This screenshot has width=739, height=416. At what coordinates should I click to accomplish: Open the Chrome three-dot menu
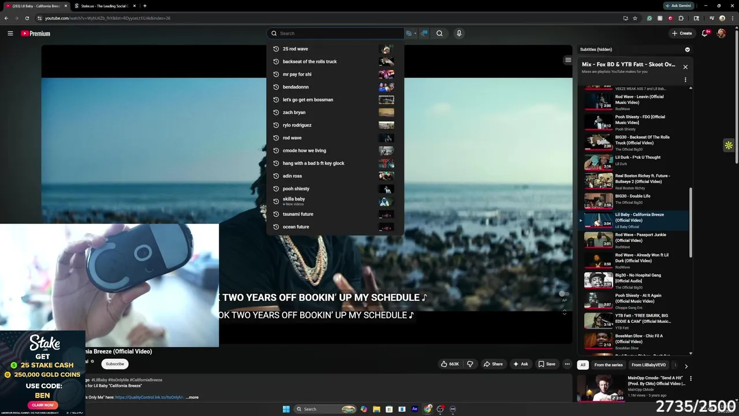pos(732,18)
